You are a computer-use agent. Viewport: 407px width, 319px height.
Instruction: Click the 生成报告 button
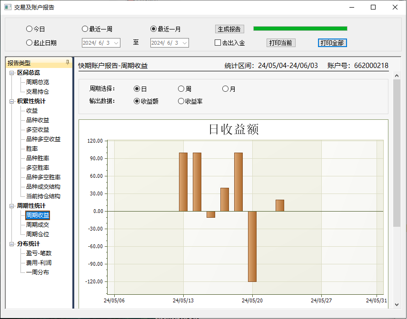[229, 29]
